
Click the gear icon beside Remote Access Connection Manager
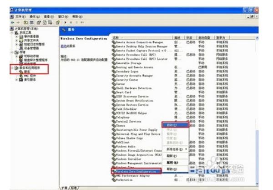pyautogui.click(x=114, y=42)
